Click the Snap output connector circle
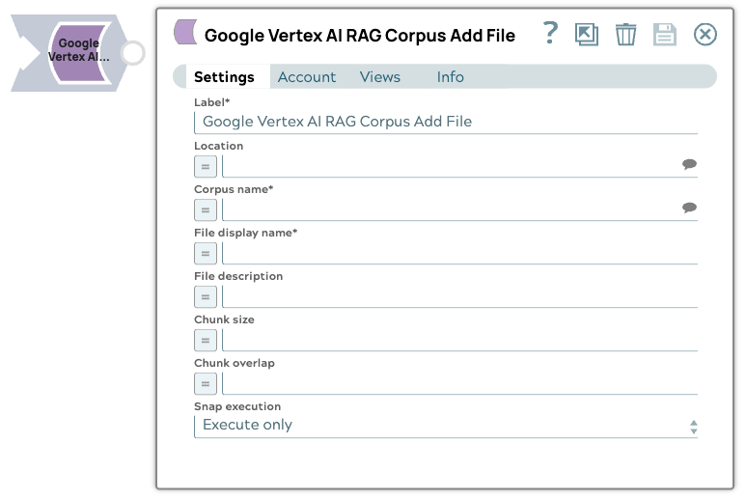This screenshot has width=746, height=499. coord(133,53)
